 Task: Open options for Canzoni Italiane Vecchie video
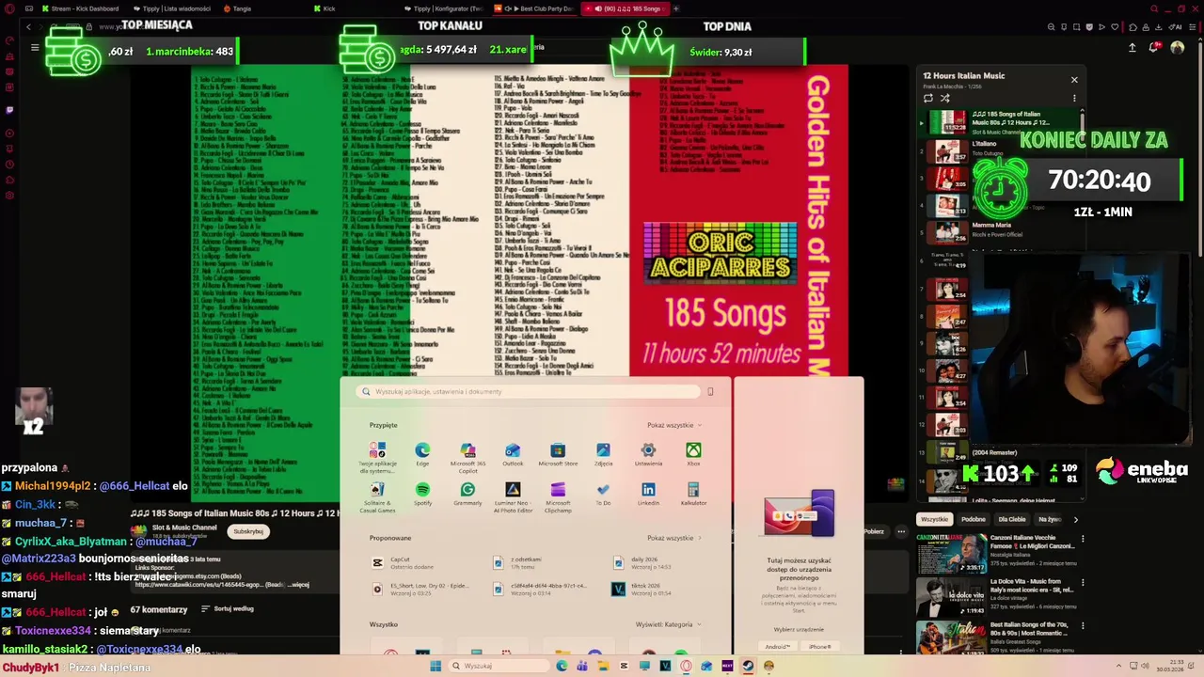tap(1083, 539)
